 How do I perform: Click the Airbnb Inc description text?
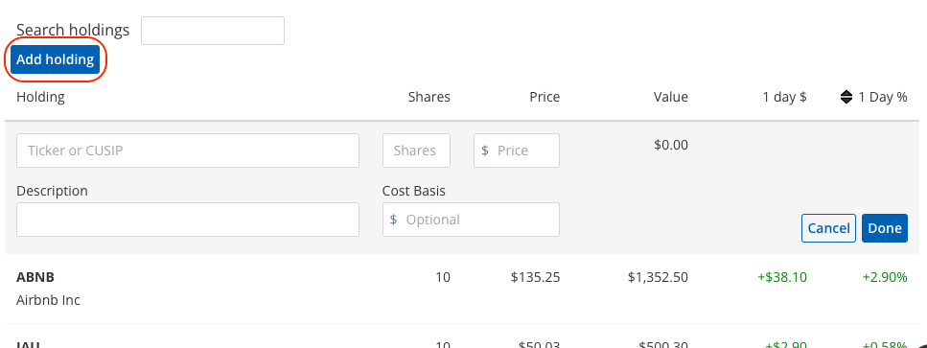(x=49, y=300)
